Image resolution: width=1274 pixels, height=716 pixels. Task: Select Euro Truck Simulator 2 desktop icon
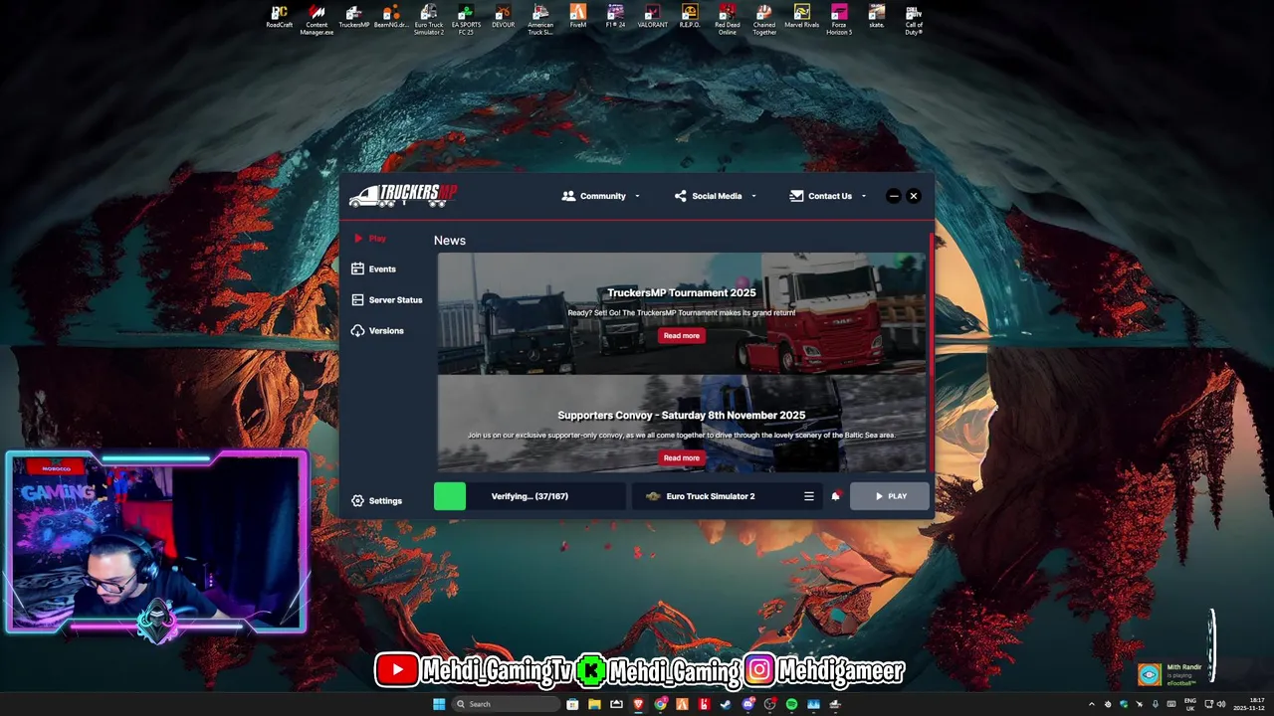(429, 20)
